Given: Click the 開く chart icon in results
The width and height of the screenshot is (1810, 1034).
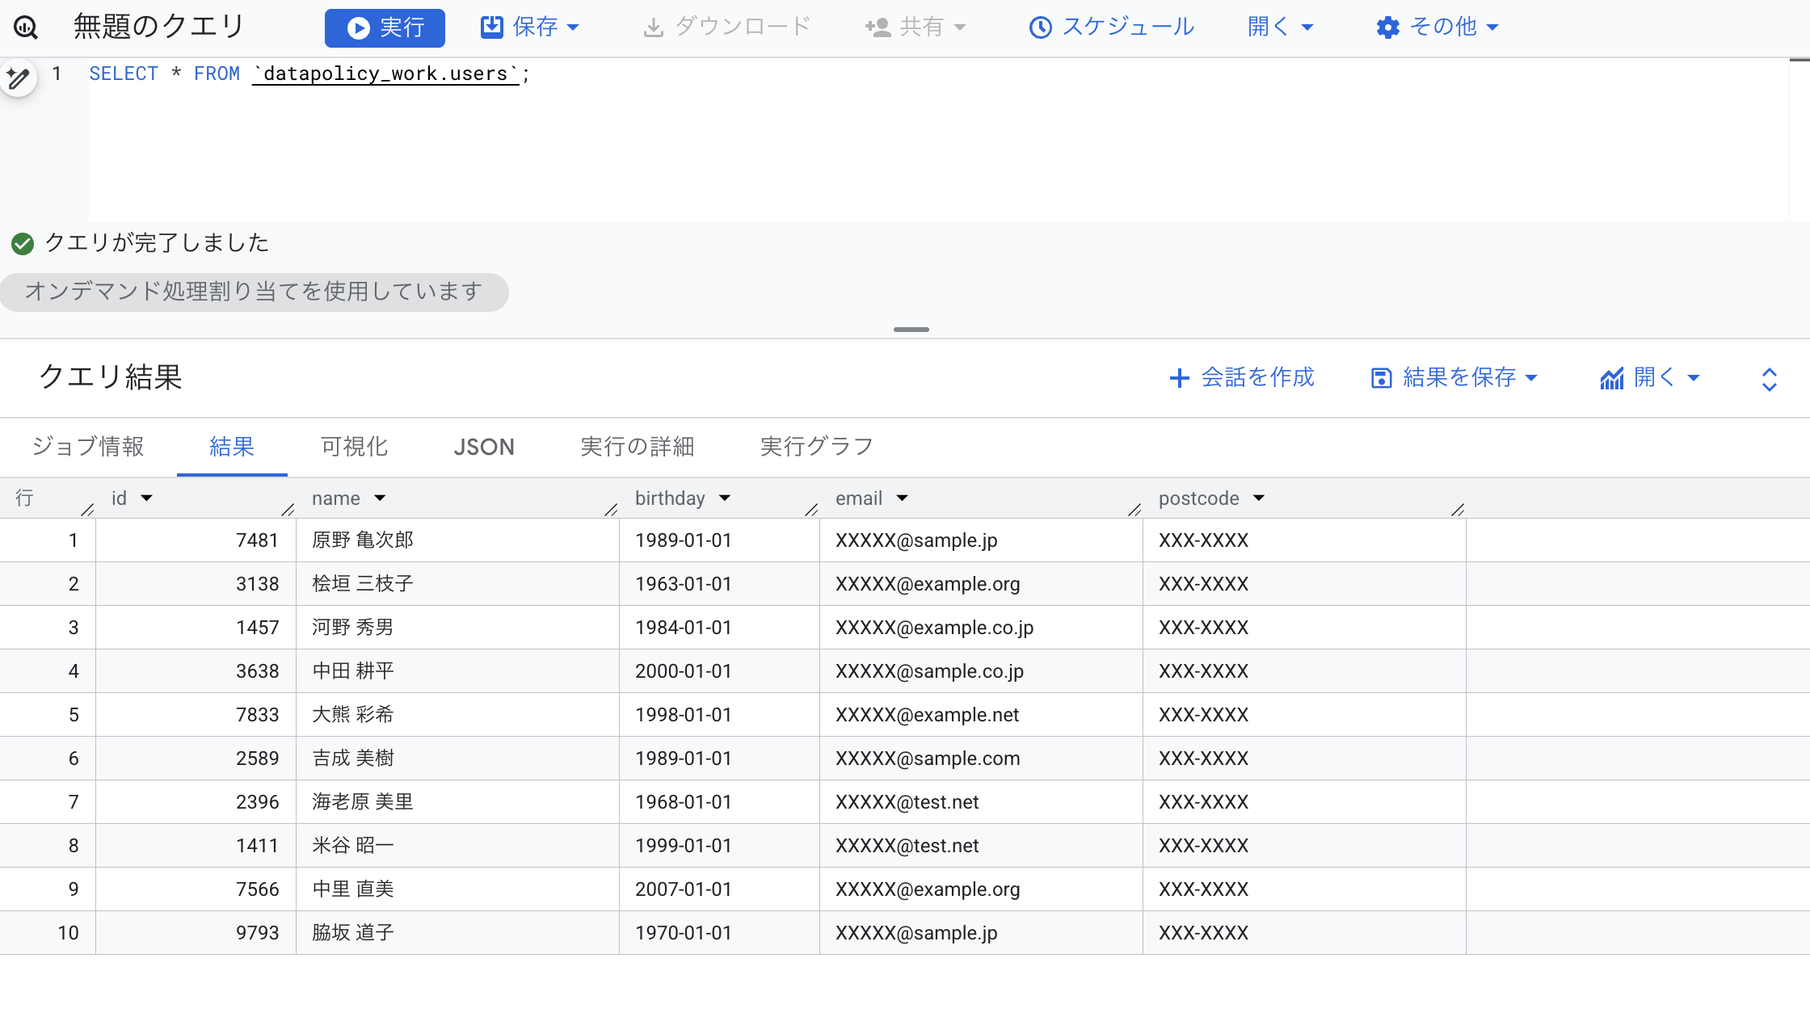Looking at the screenshot, I should tap(1612, 377).
